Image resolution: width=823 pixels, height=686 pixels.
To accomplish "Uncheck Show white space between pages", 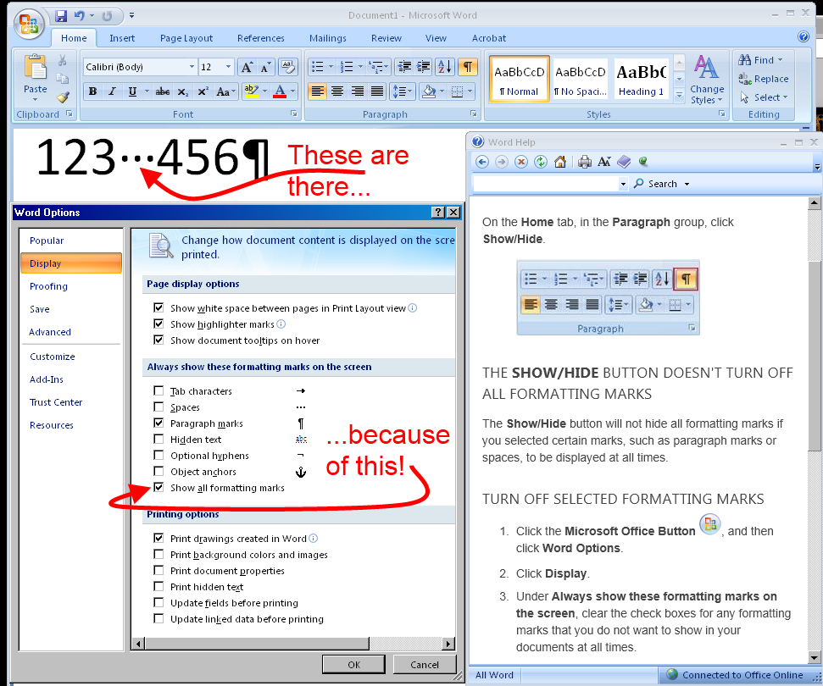I will click(x=158, y=308).
